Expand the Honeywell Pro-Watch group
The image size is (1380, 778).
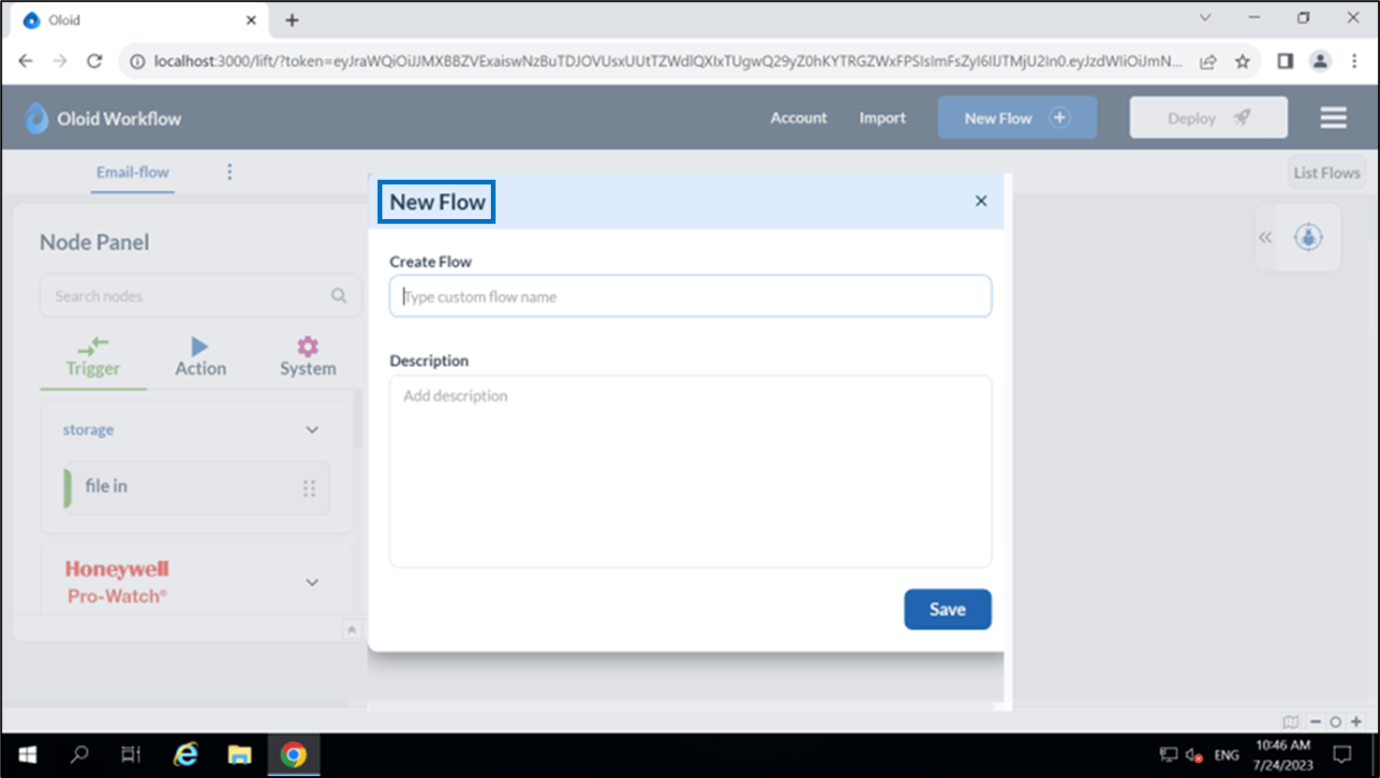coord(312,582)
